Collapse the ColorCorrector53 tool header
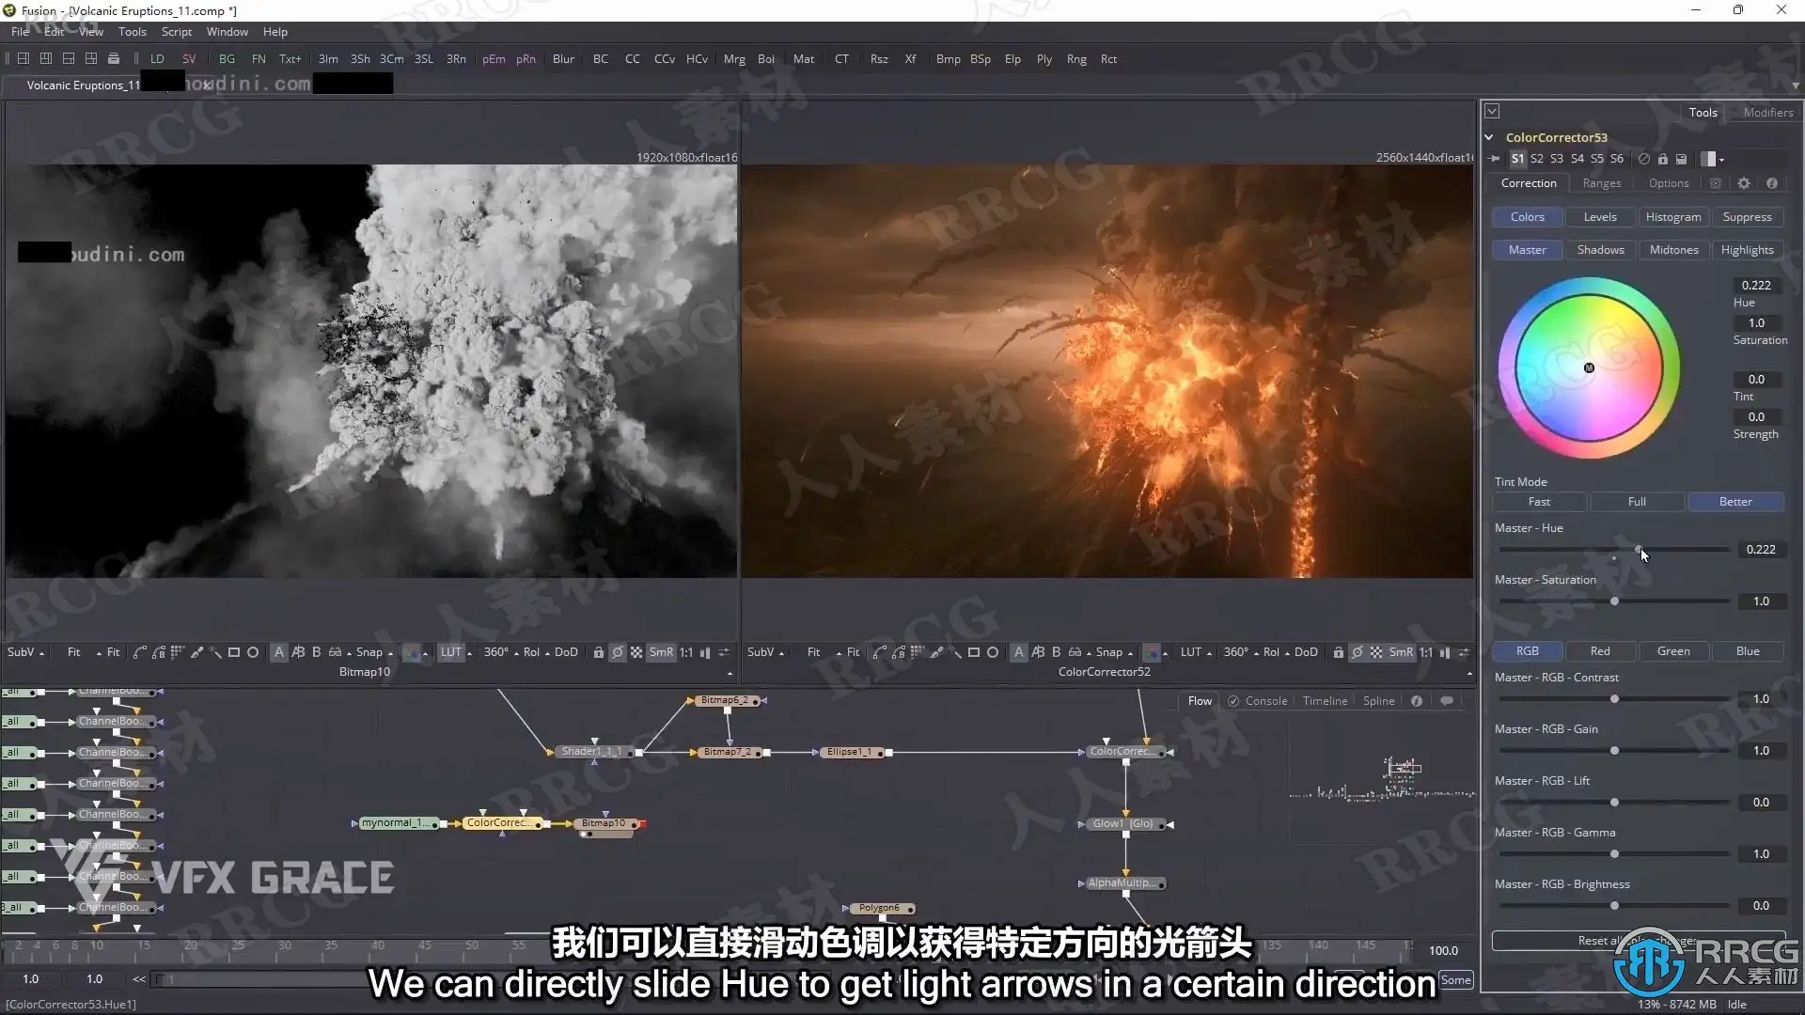Screen dimensions: 1805x1015 point(1489,137)
